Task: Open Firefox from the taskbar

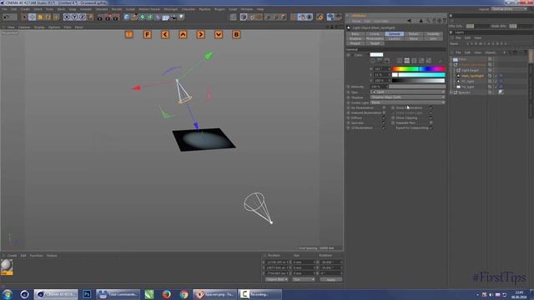Action: coord(167,294)
